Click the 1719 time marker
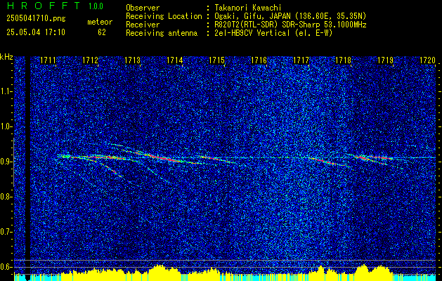 coord(385,60)
